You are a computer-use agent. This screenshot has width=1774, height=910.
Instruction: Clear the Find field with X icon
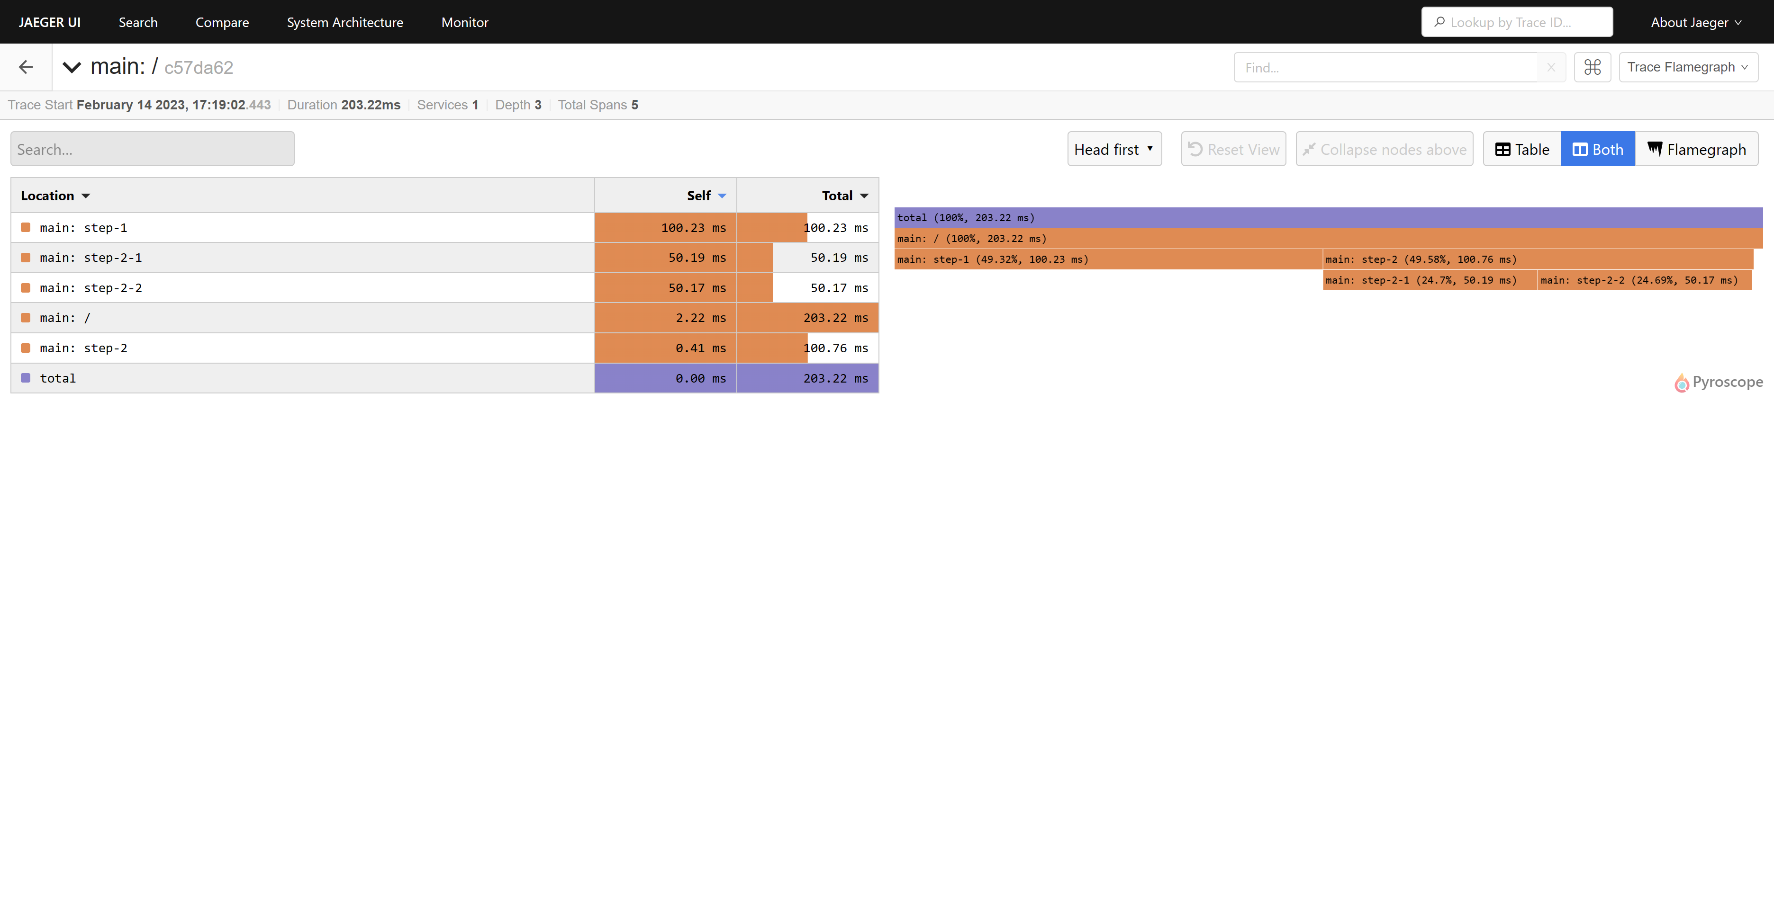point(1551,67)
